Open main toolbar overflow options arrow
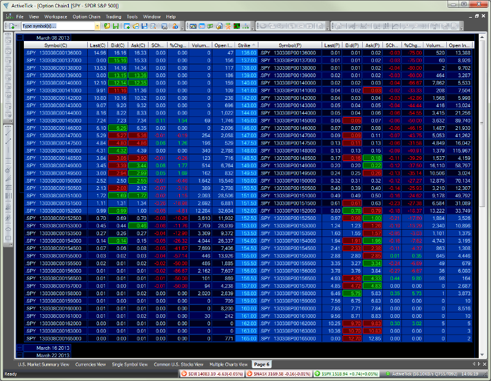Image resolution: width=491 pixels, height=381 pixels. click(182, 28)
